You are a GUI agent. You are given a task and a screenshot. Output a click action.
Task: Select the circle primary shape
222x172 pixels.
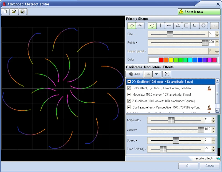click(152, 26)
